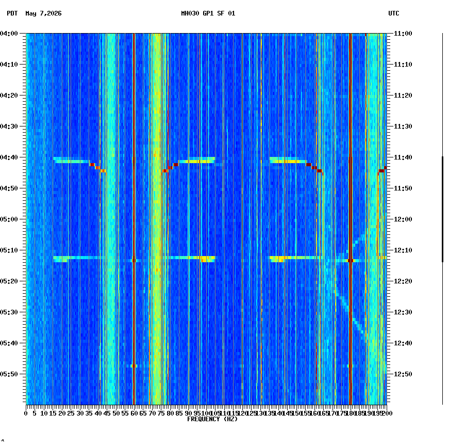This screenshot has height=446, width=465.
Task: Click the date May 7,2026
Action: click(x=44, y=13)
